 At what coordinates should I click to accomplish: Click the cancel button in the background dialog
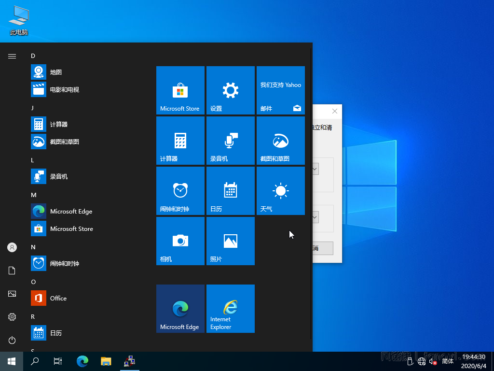tap(323, 248)
